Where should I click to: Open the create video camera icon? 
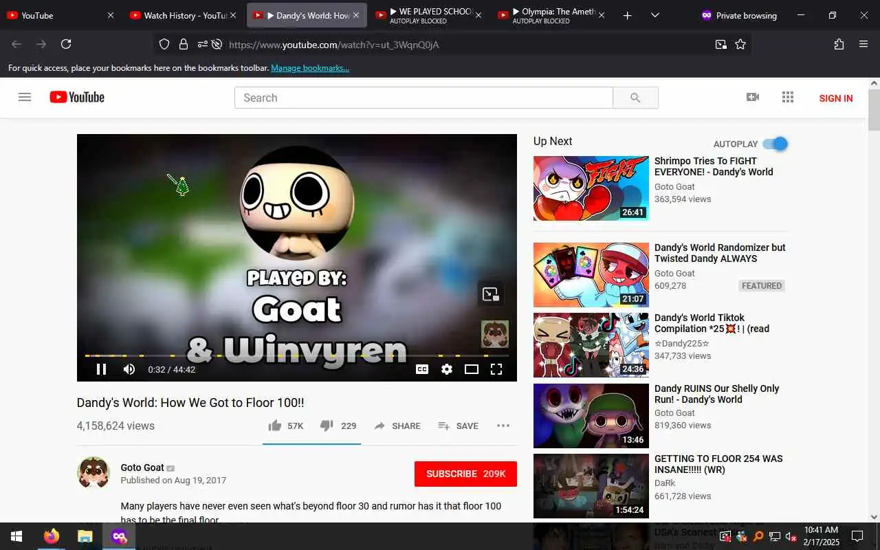(753, 97)
